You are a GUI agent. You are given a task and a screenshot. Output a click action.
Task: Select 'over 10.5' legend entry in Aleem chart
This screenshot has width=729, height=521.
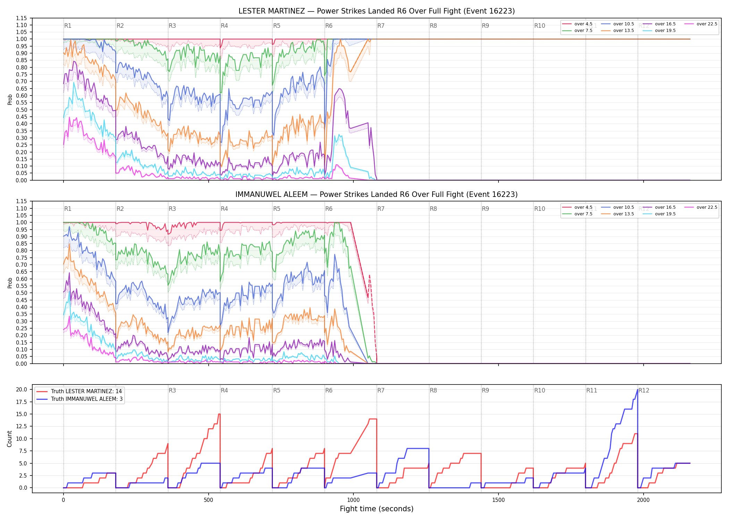pos(618,207)
